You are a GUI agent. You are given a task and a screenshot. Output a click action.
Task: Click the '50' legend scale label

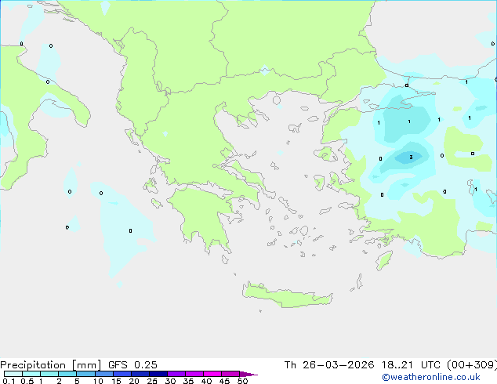tap(242, 381)
